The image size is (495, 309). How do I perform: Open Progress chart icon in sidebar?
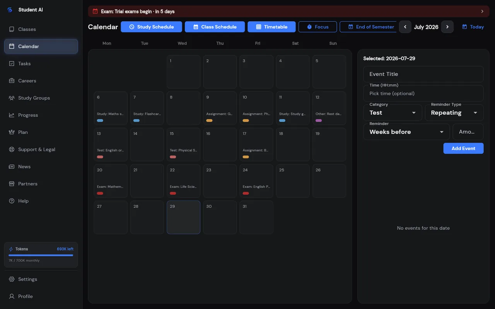click(12, 115)
